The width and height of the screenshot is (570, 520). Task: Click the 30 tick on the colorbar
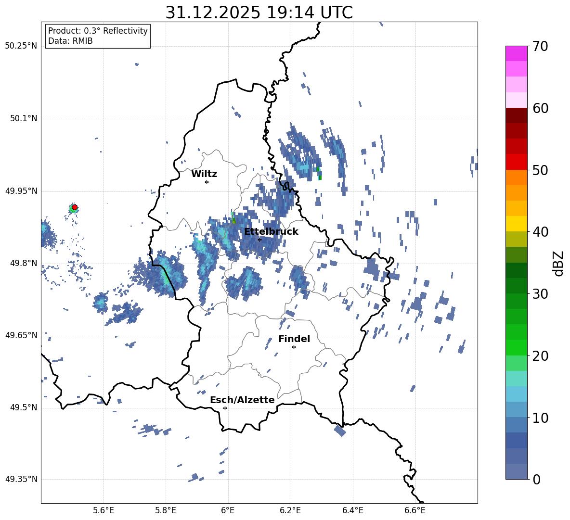pyautogui.click(x=540, y=294)
